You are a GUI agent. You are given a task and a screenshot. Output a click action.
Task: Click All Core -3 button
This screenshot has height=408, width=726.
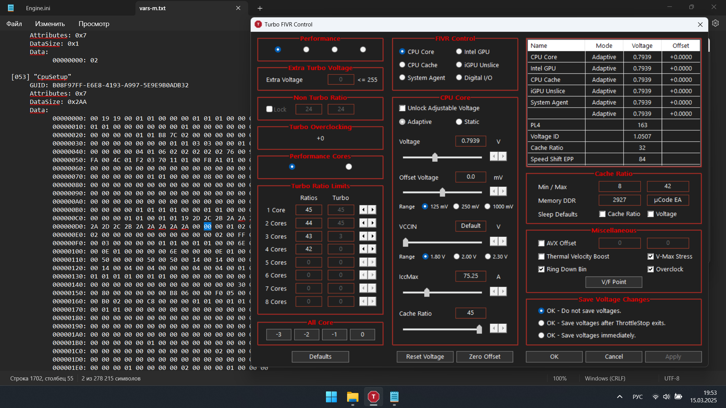[279, 334]
